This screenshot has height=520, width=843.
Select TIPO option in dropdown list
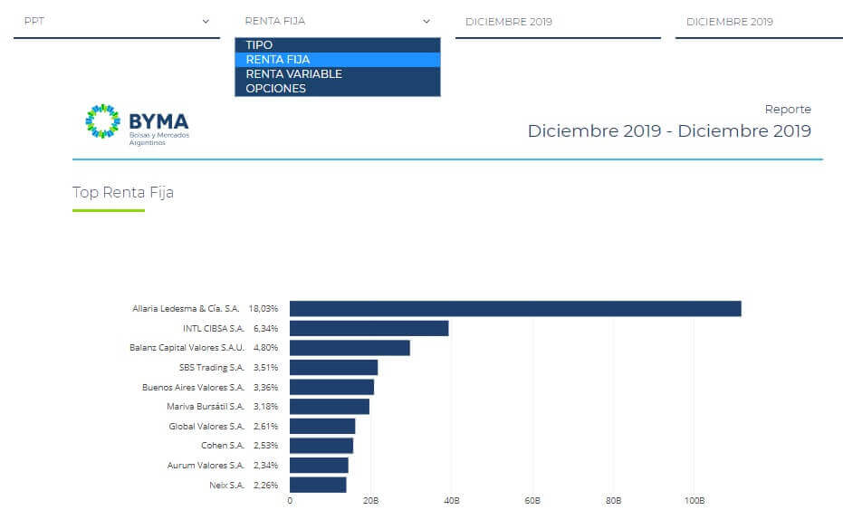(x=338, y=45)
